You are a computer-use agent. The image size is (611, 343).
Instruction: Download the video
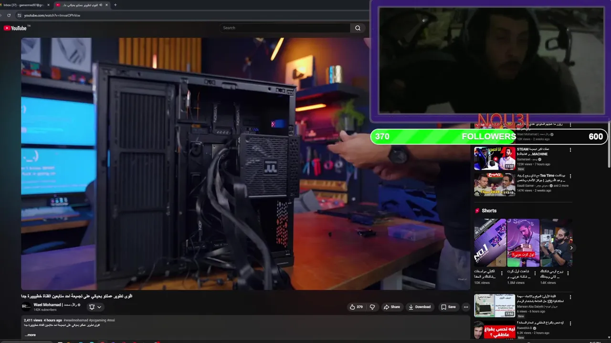tap(420, 307)
